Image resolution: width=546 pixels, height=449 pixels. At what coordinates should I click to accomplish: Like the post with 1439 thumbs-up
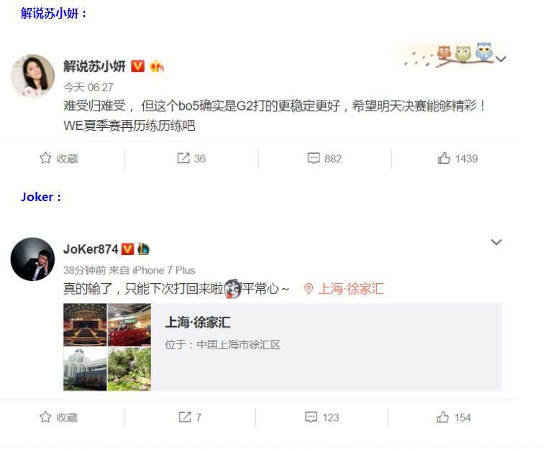tap(444, 158)
